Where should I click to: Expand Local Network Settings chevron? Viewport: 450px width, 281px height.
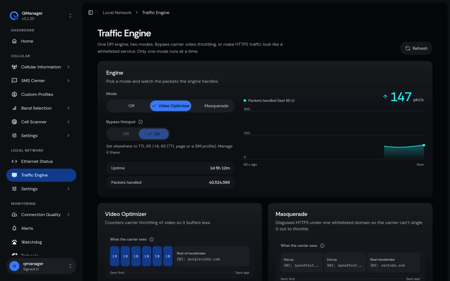pyautogui.click(x=68, y=189)
